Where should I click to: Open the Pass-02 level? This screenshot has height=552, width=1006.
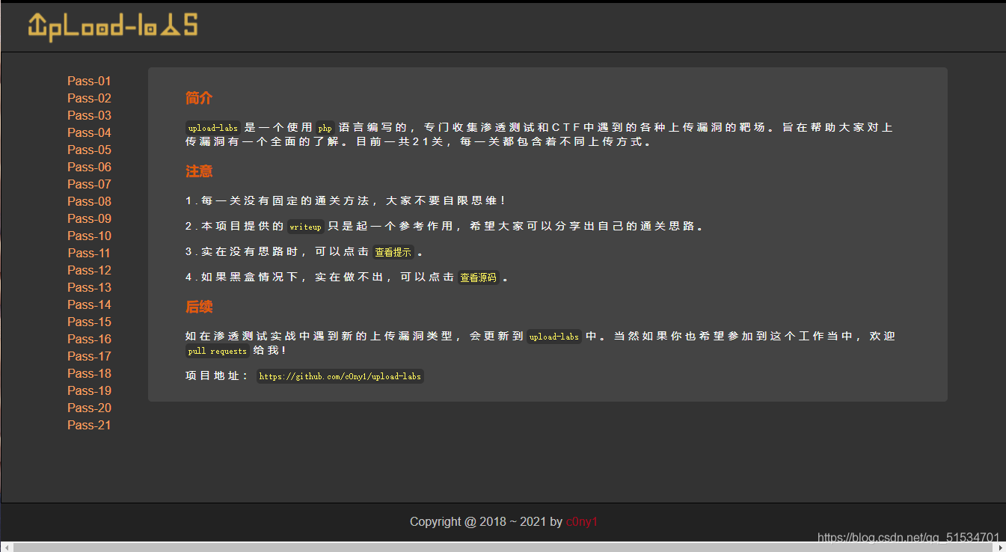pyautogui.click(x=89, y=98)
